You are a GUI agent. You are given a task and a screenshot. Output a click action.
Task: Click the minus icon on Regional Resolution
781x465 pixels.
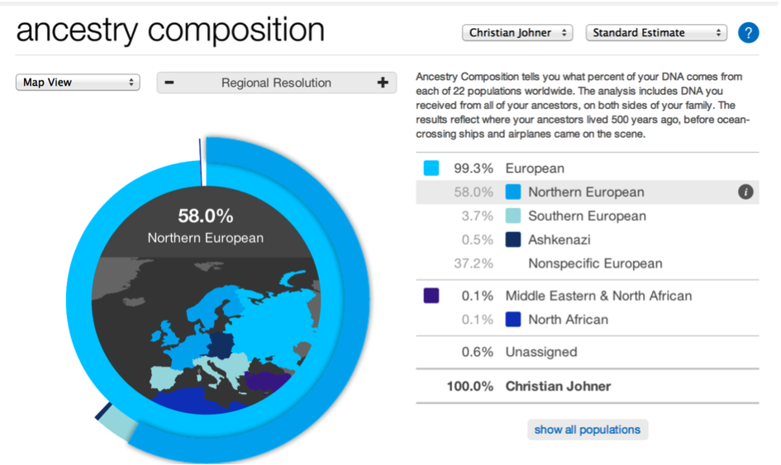169,83
